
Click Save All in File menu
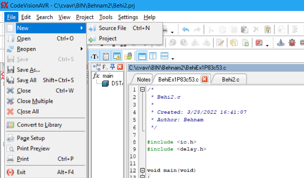45,80
